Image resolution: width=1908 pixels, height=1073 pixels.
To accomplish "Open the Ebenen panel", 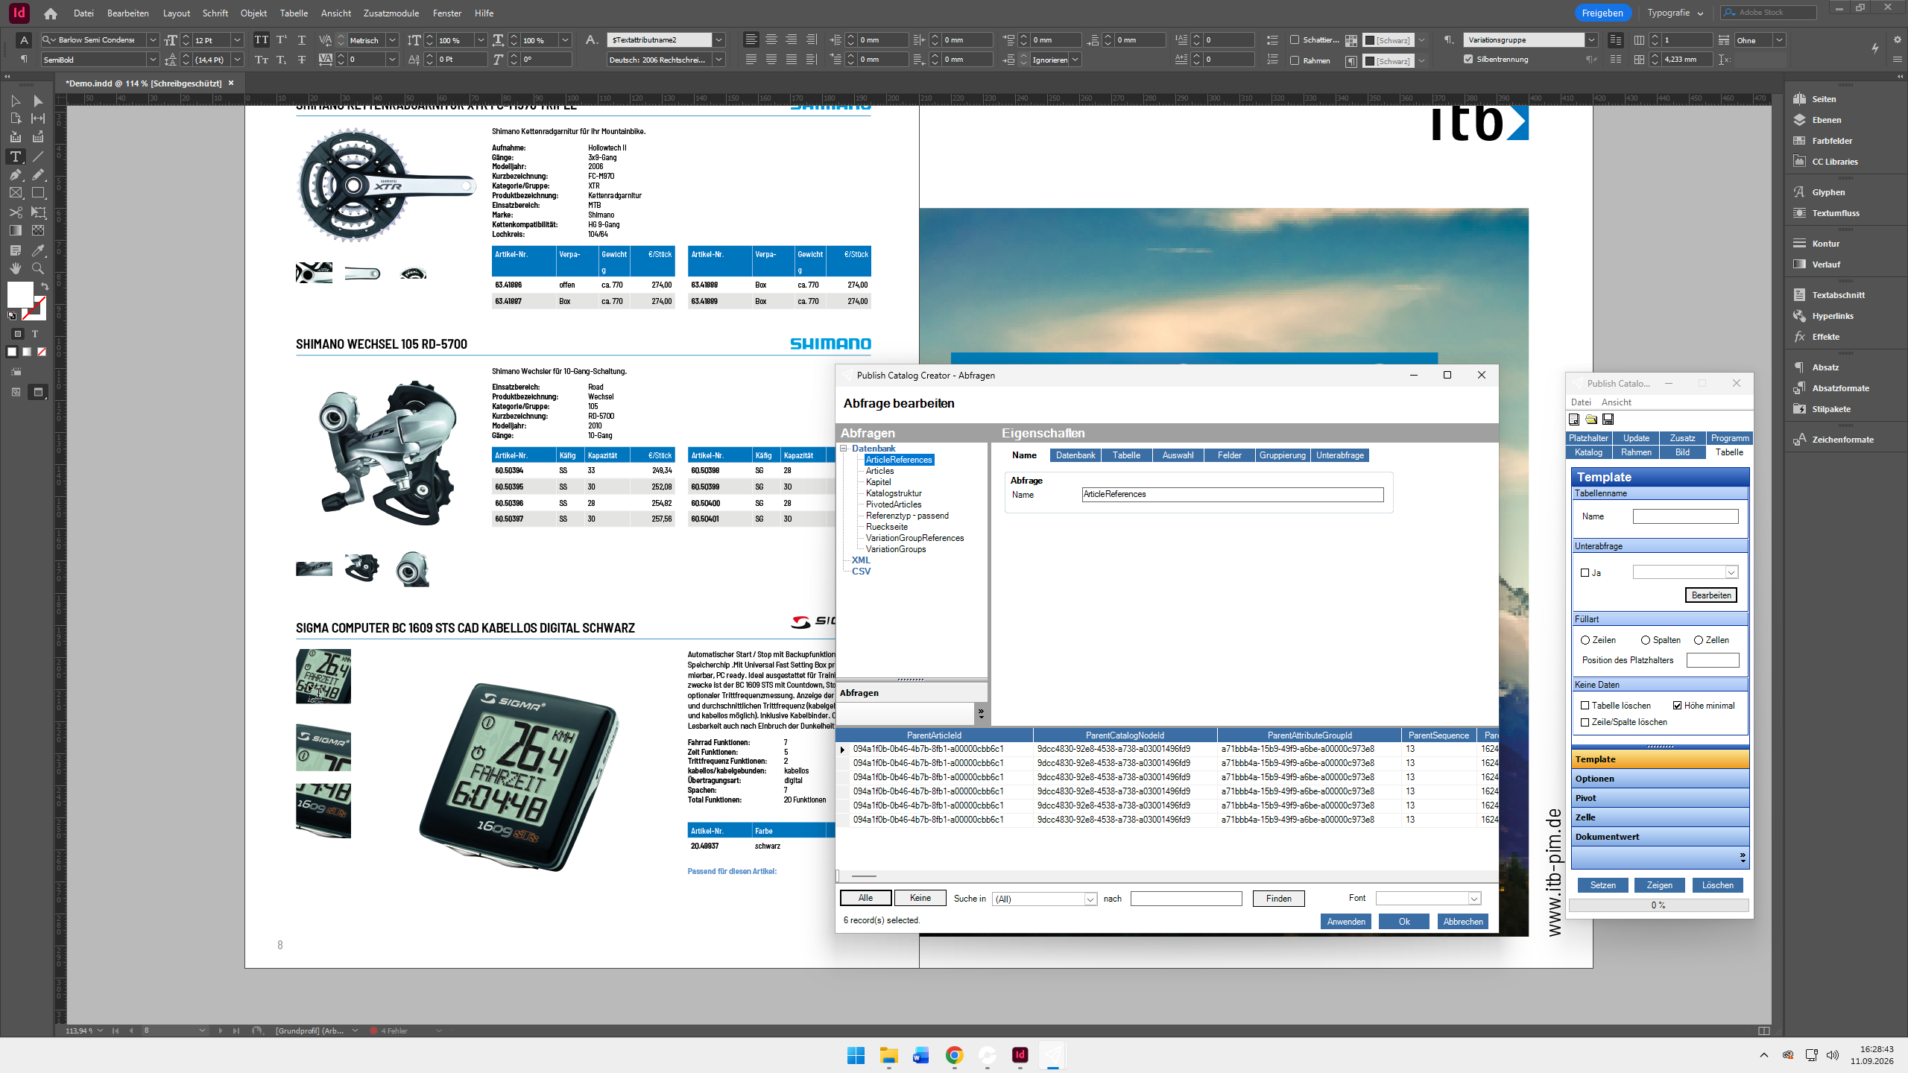I will 1826,120.
